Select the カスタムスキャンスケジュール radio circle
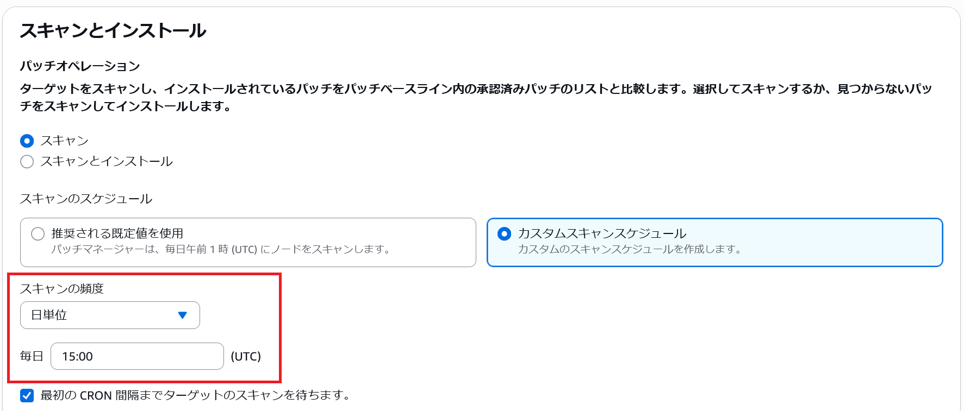The image size is (964, 411). tap(505, 234)
